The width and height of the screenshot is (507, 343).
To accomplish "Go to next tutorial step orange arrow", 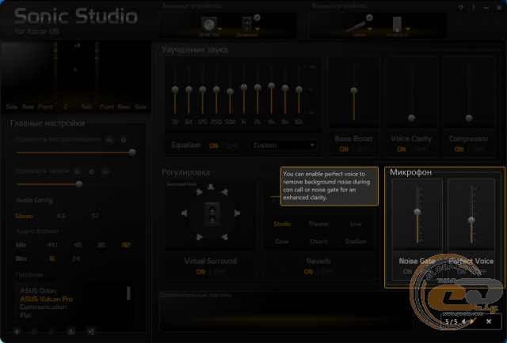I will pyautogui.click(x=472, y=322).
